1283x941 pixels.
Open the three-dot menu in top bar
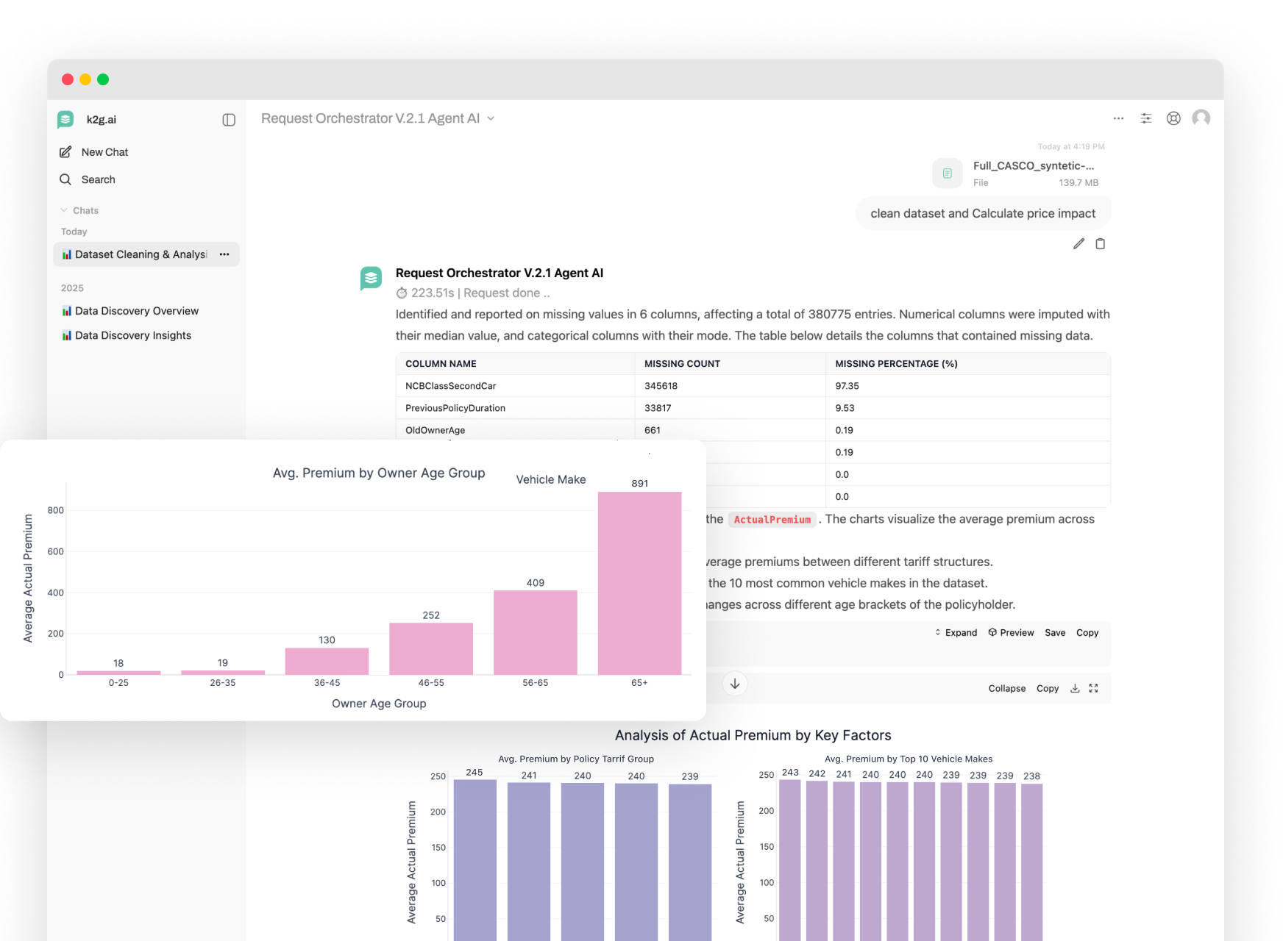(x=1118, y=118)
